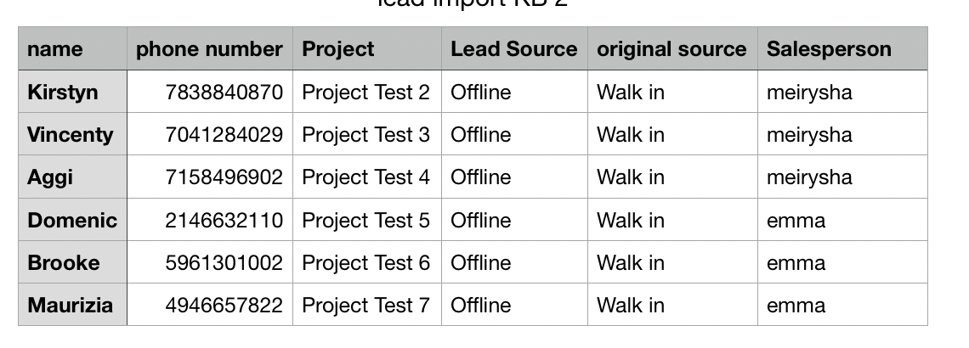The height and width of the screenshot is (348, 969).
Task: Click phone number 4946657822 cell
Action: click(209, 305)
